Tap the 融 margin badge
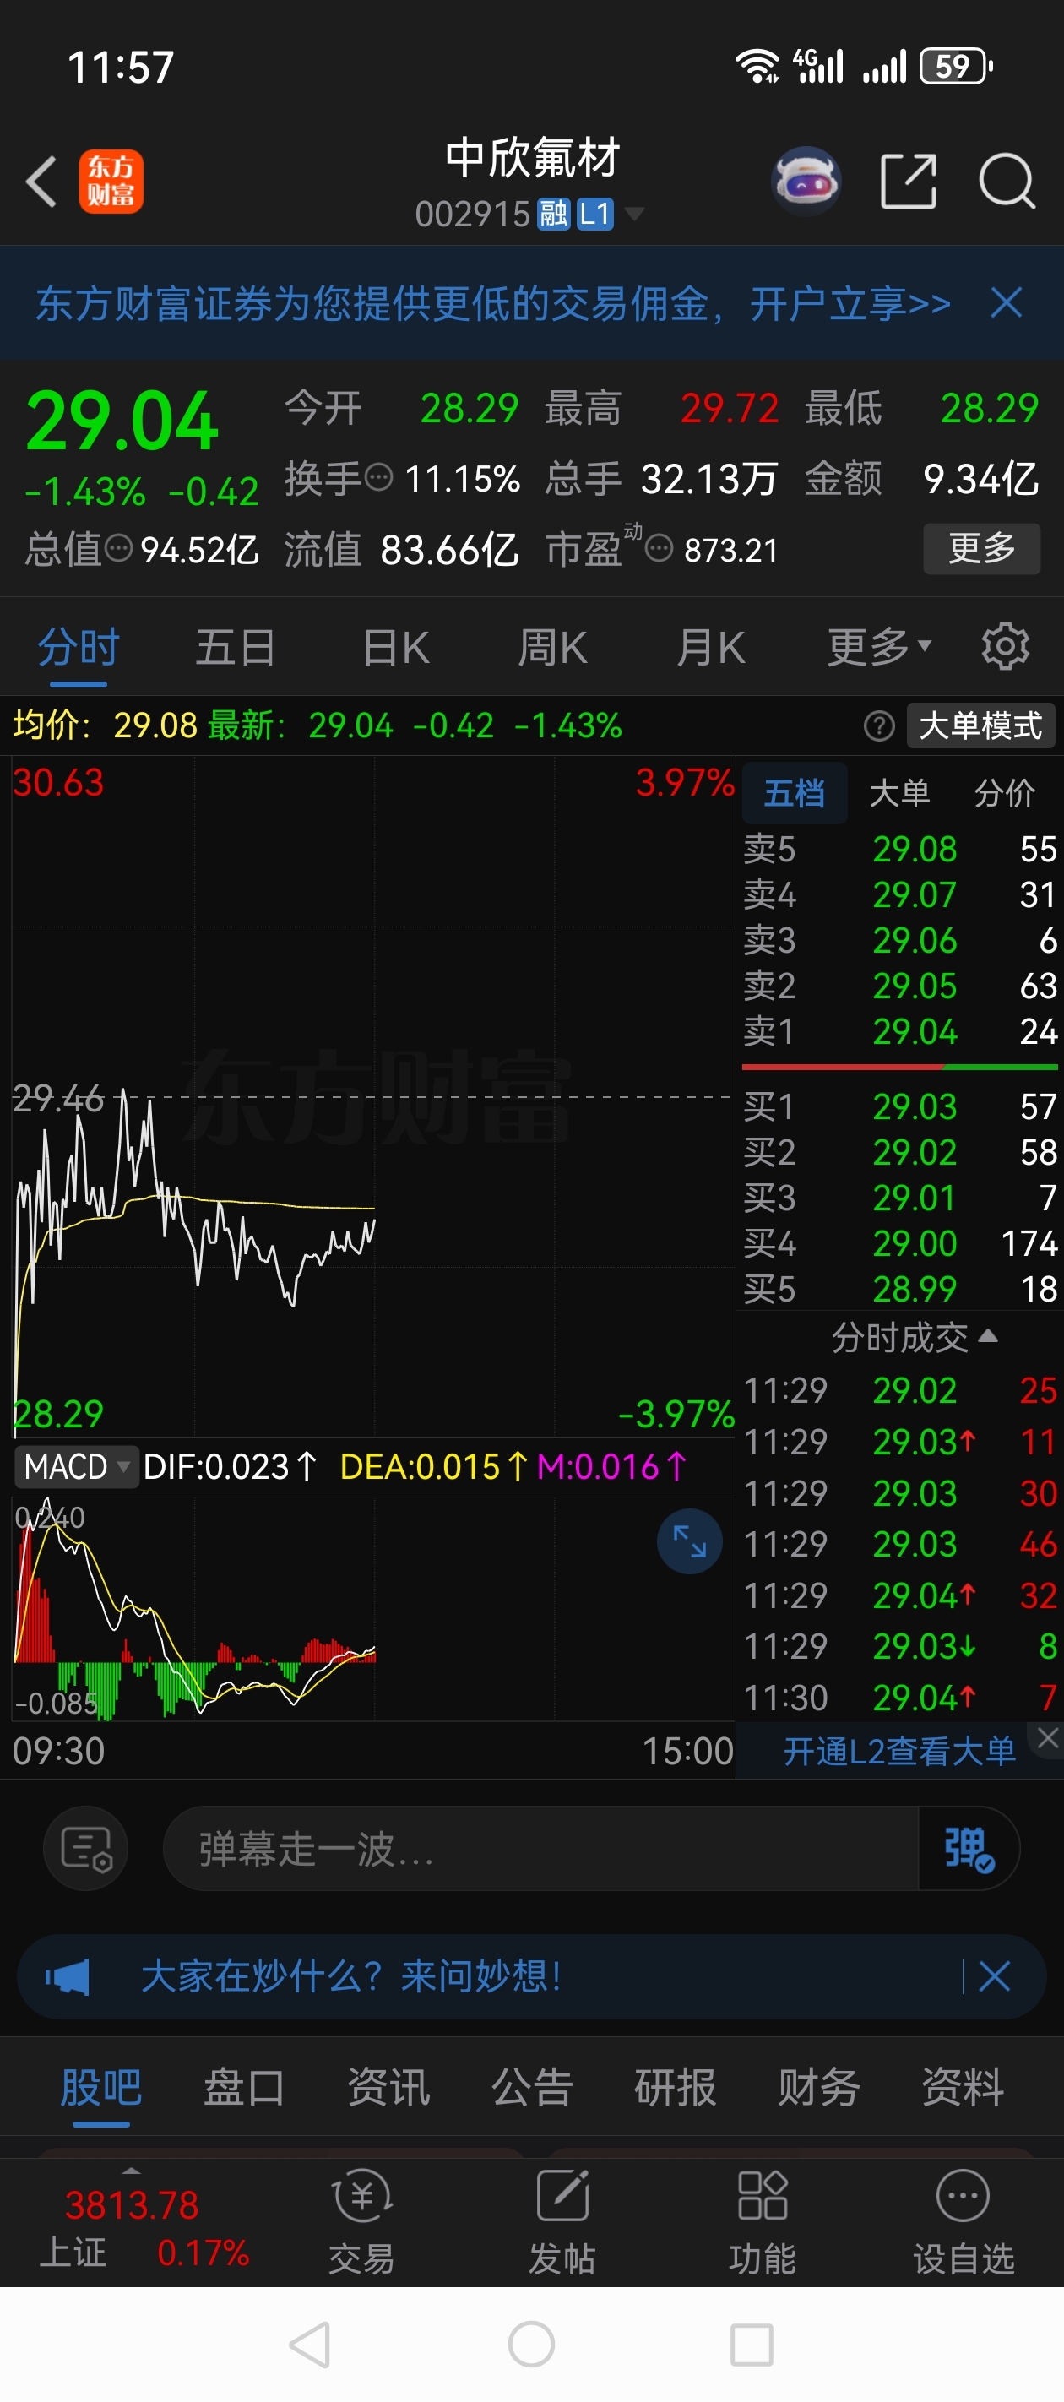Viewport: 1064px width, 2402px height. 553,215
